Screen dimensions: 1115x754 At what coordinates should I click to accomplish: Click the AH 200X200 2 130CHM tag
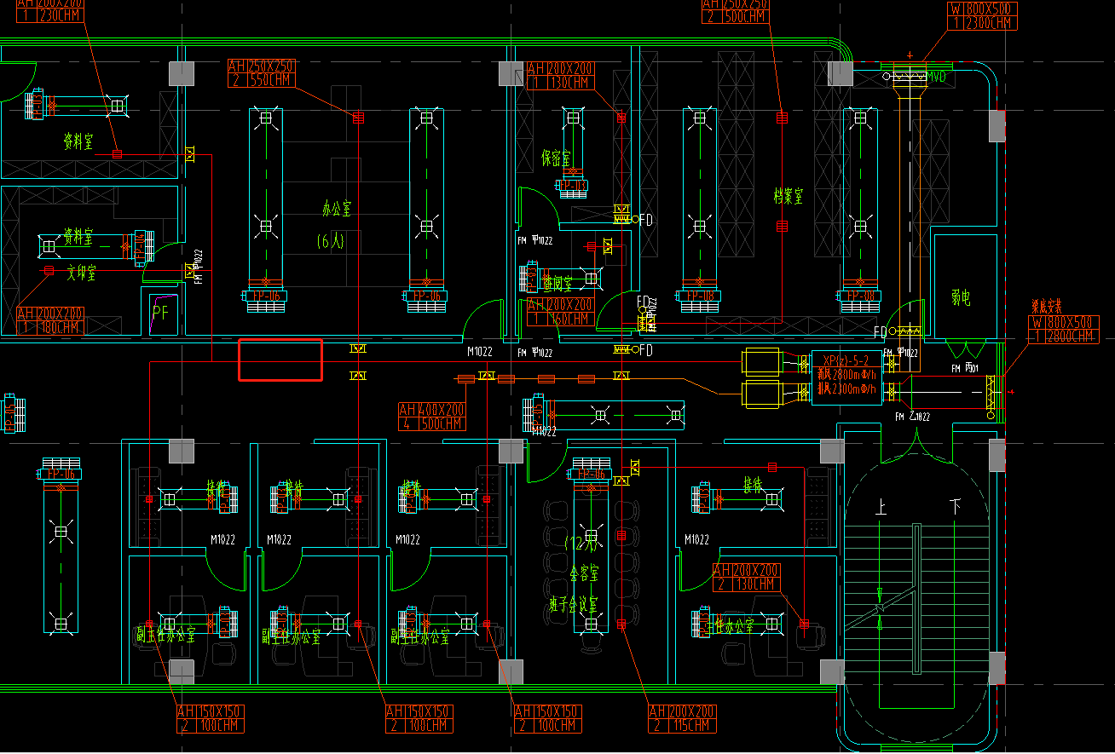[746, 578]
